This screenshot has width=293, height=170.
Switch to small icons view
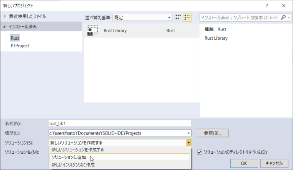pyautogui.click(x=179, y=18)
